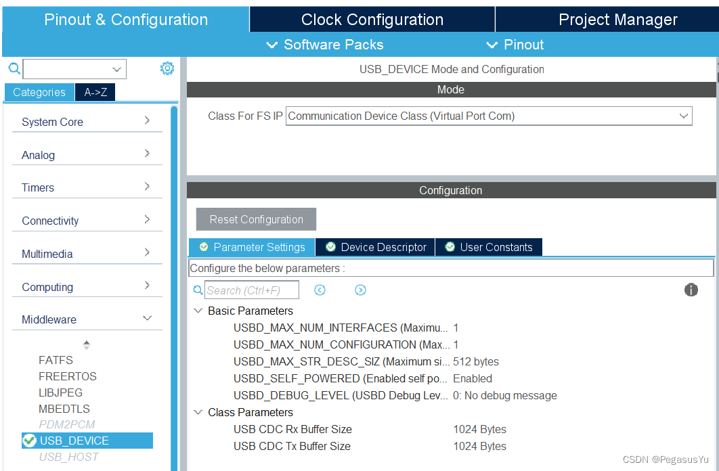Open the User Constants tab
The width and height of the screenshot is (719, 471).
[489, 247]
